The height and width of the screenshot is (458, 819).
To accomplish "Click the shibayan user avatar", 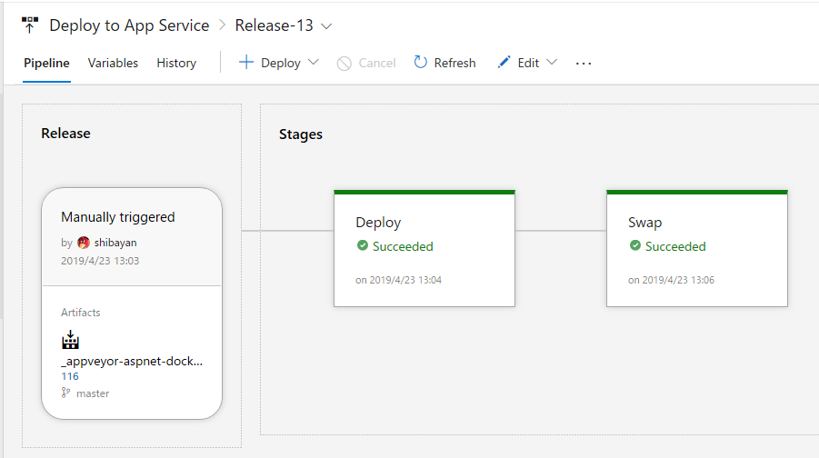I will 84,243.
